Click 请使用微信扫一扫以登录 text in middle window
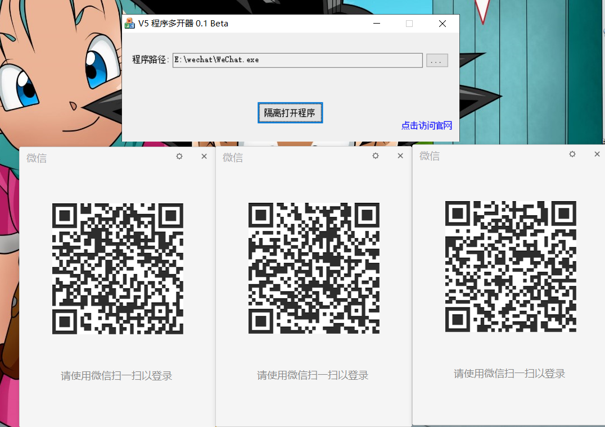 (x=313, y=375)
